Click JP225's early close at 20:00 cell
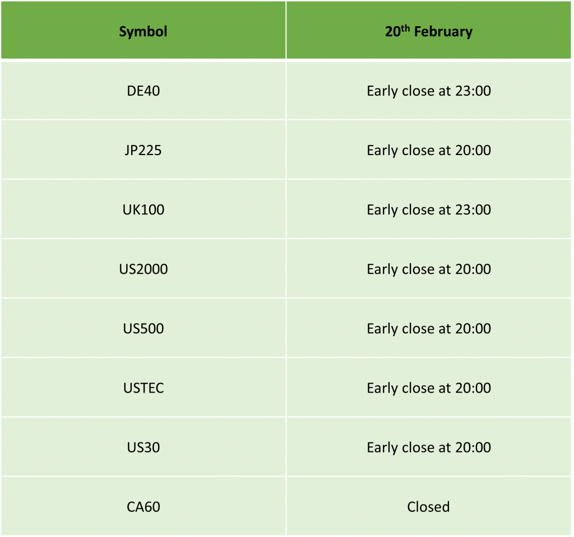The height and width of the screenshot is (537, 574). click(x=428, y=150)
